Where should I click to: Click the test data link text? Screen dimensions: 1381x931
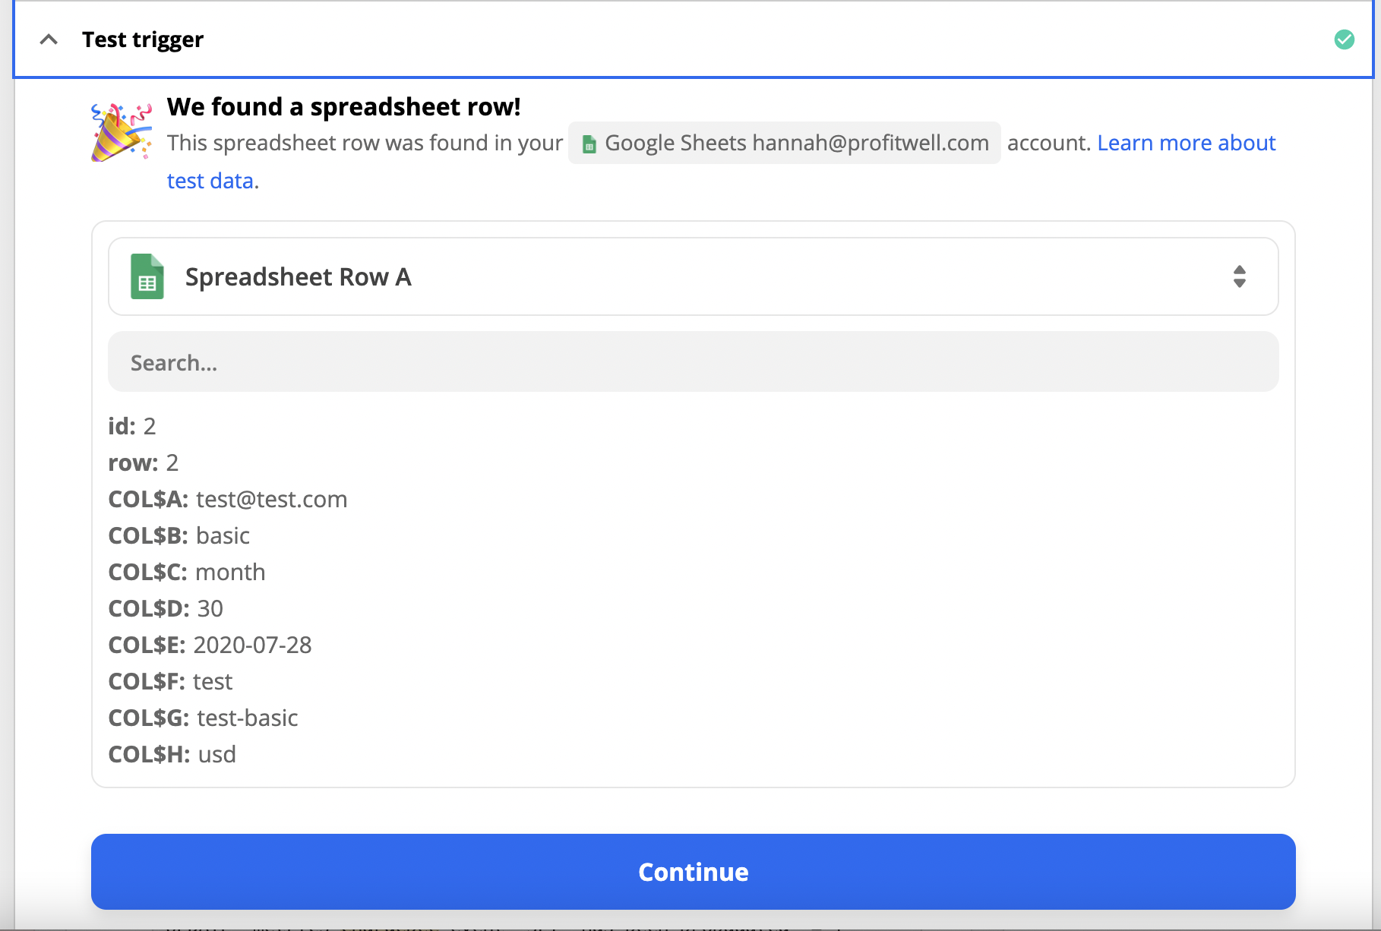coord(210,181)
